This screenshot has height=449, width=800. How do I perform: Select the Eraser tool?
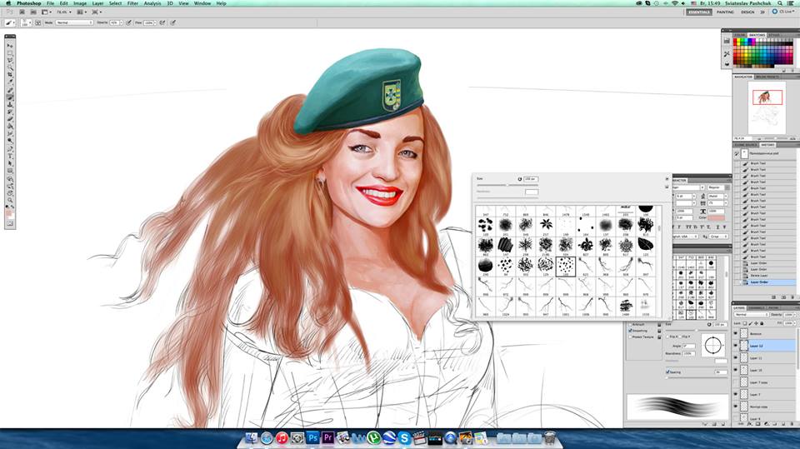[10, 119]
